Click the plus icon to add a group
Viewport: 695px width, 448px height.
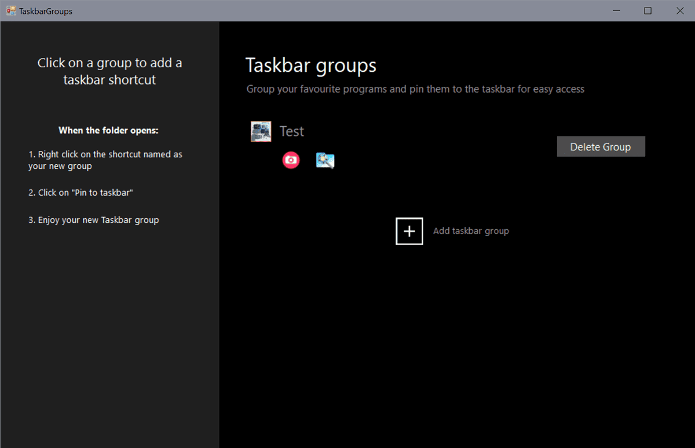(409, 231)
